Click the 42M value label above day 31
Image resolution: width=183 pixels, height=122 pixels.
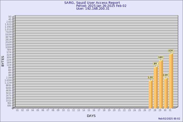point(171,51)
